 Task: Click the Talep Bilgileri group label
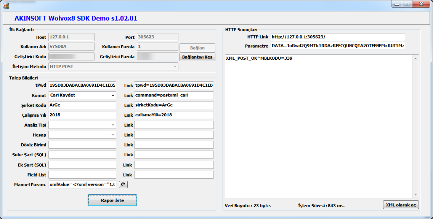(24, 78)
